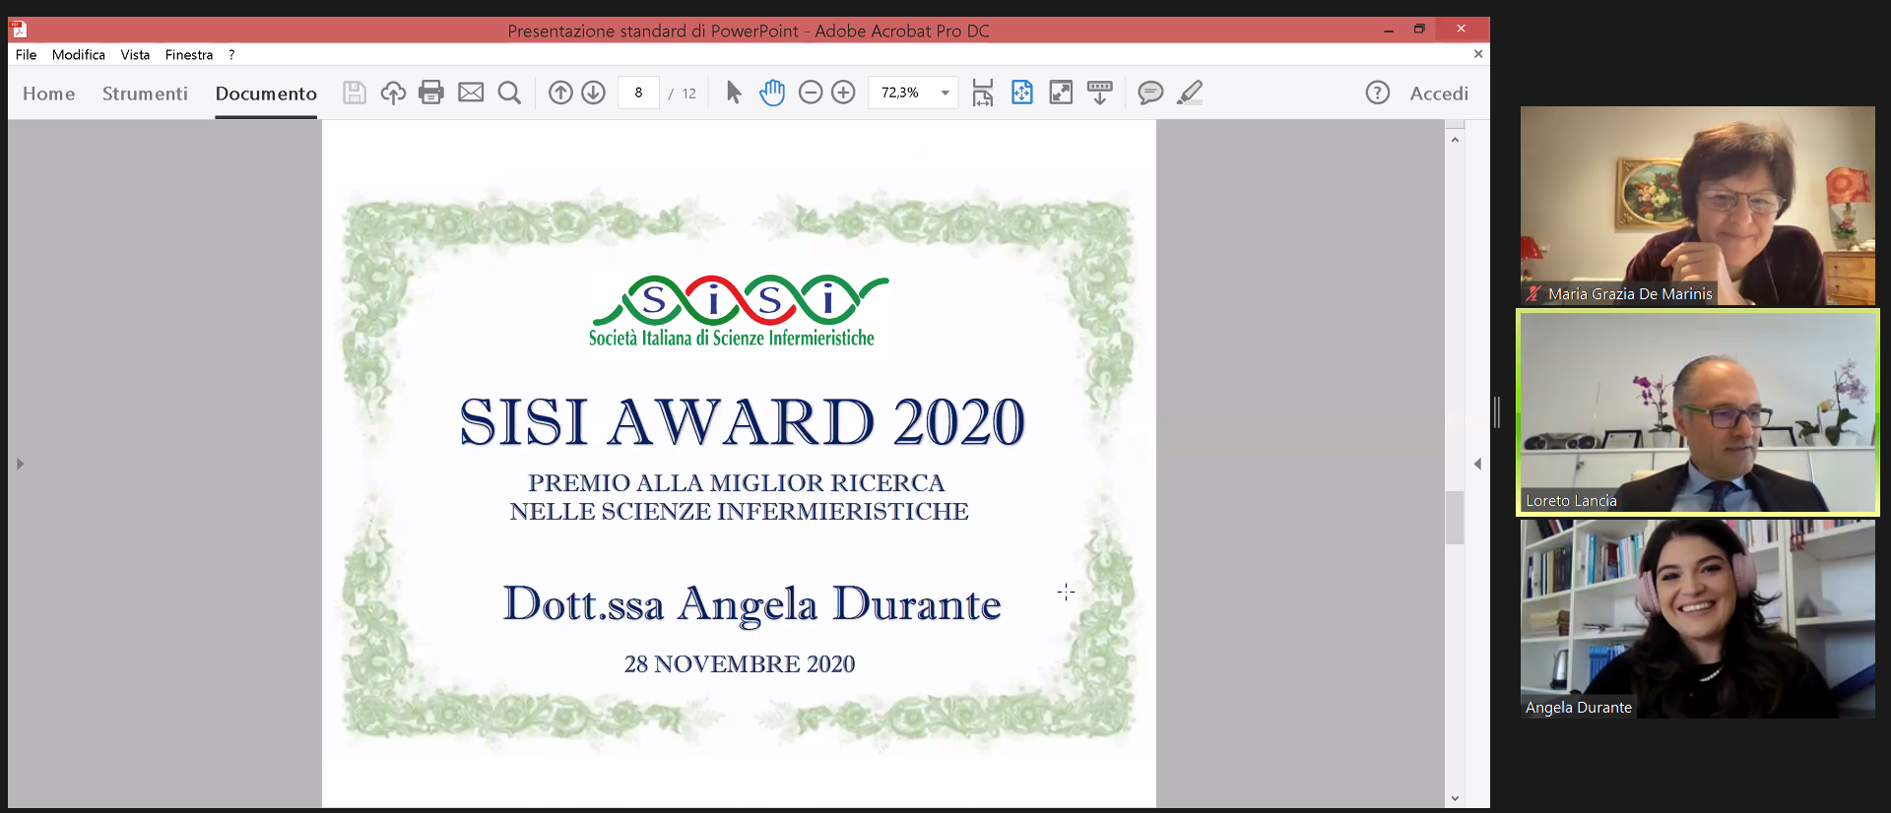Click the page number field showing 8
The height and width of the screenshot is (813, 1891).
pyautogui.click(x=638, y=93)
